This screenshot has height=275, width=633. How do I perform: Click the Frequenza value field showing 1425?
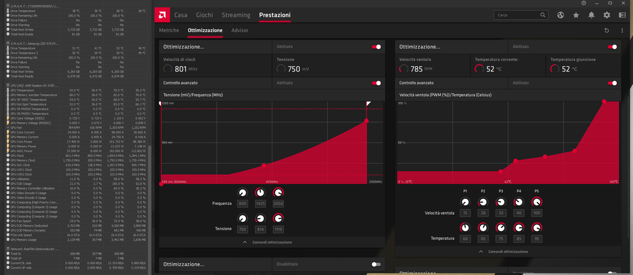coord(260,204)
